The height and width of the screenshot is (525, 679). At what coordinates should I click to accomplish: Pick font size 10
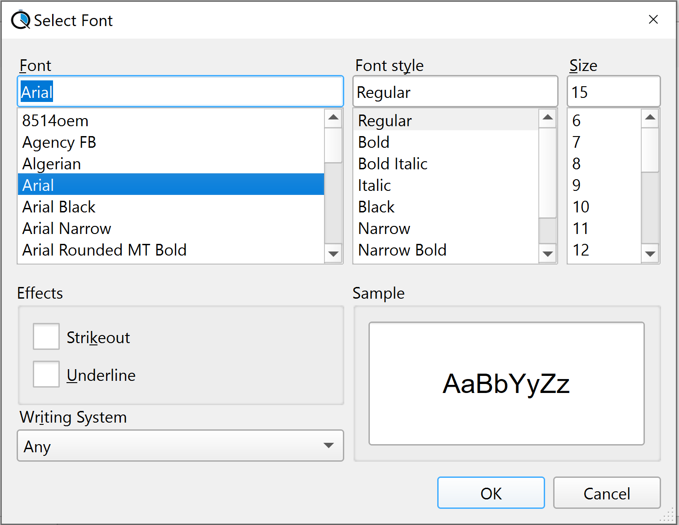(581, 207)
